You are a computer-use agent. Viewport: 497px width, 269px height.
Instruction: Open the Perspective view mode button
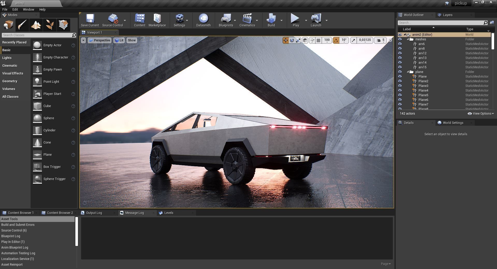(99, 40)
